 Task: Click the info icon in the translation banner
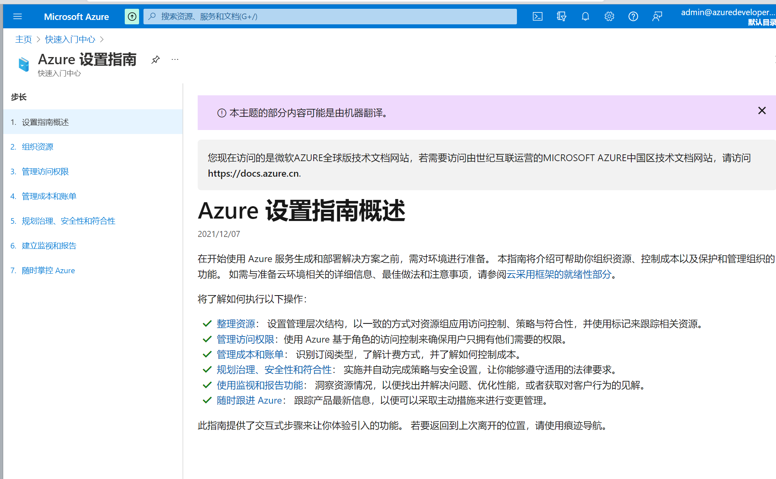coord(222,113)
